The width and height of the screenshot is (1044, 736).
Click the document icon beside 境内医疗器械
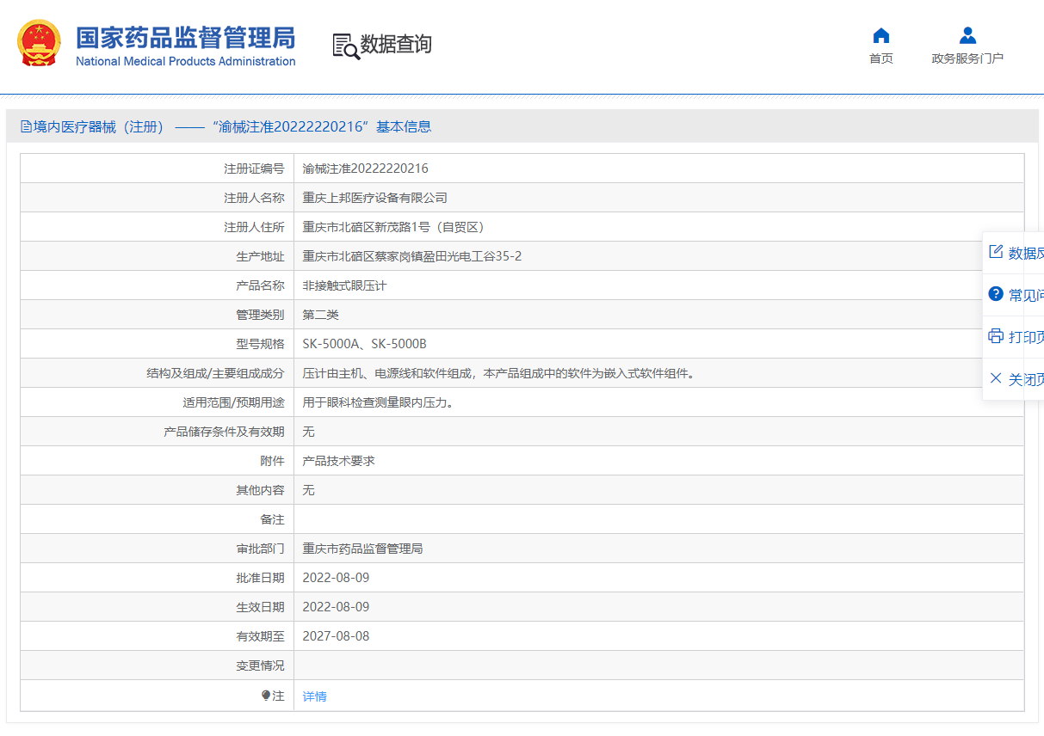[26, 127]
